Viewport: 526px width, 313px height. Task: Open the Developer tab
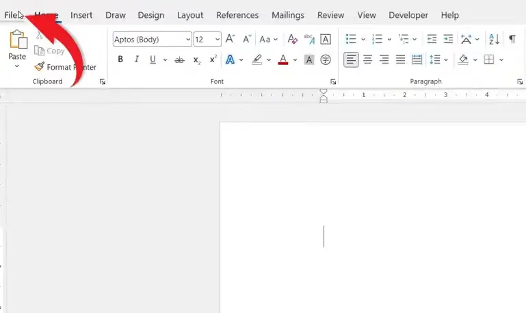point(408,15)
